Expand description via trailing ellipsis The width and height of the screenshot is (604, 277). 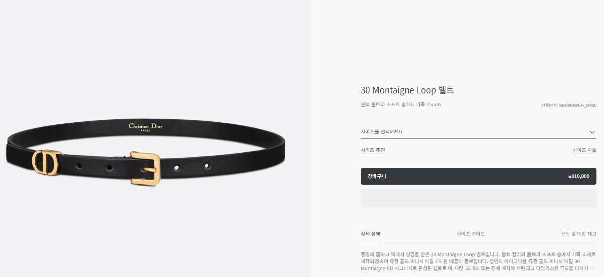point(592,268)
